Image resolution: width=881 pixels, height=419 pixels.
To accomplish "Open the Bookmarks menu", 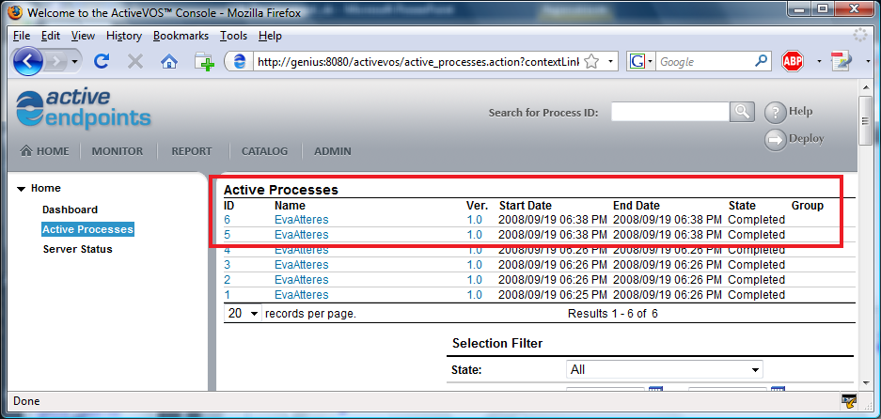I will (x=181, y=36).
